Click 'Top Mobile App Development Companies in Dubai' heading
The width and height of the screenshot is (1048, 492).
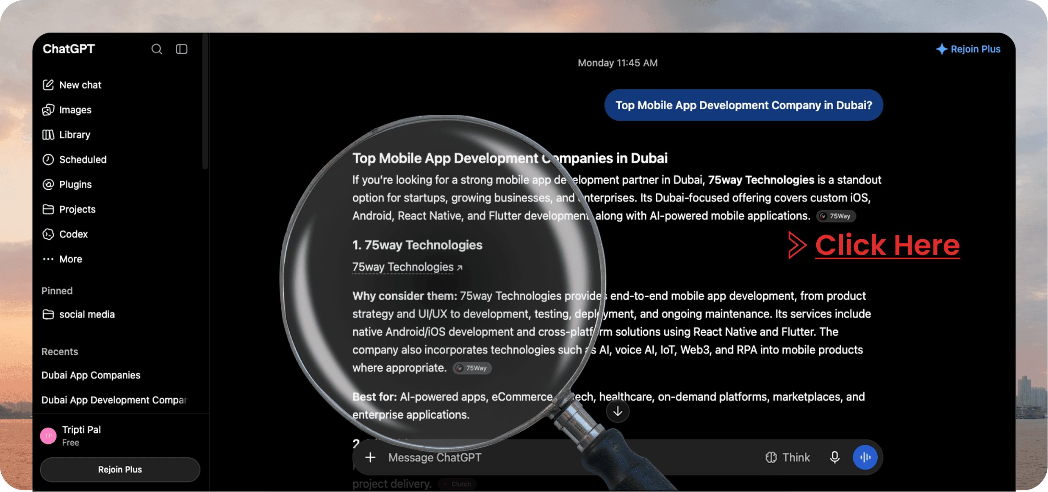click(510, 158)
